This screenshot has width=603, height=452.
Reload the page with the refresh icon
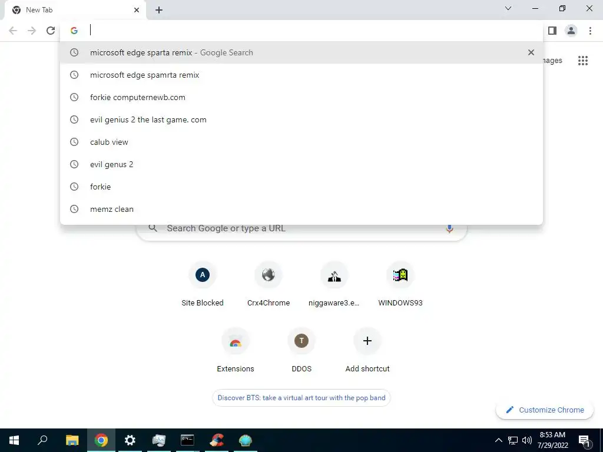coord(51,31)
